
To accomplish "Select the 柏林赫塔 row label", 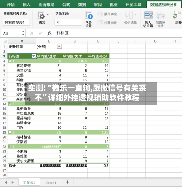I will (x=24, y=137).
